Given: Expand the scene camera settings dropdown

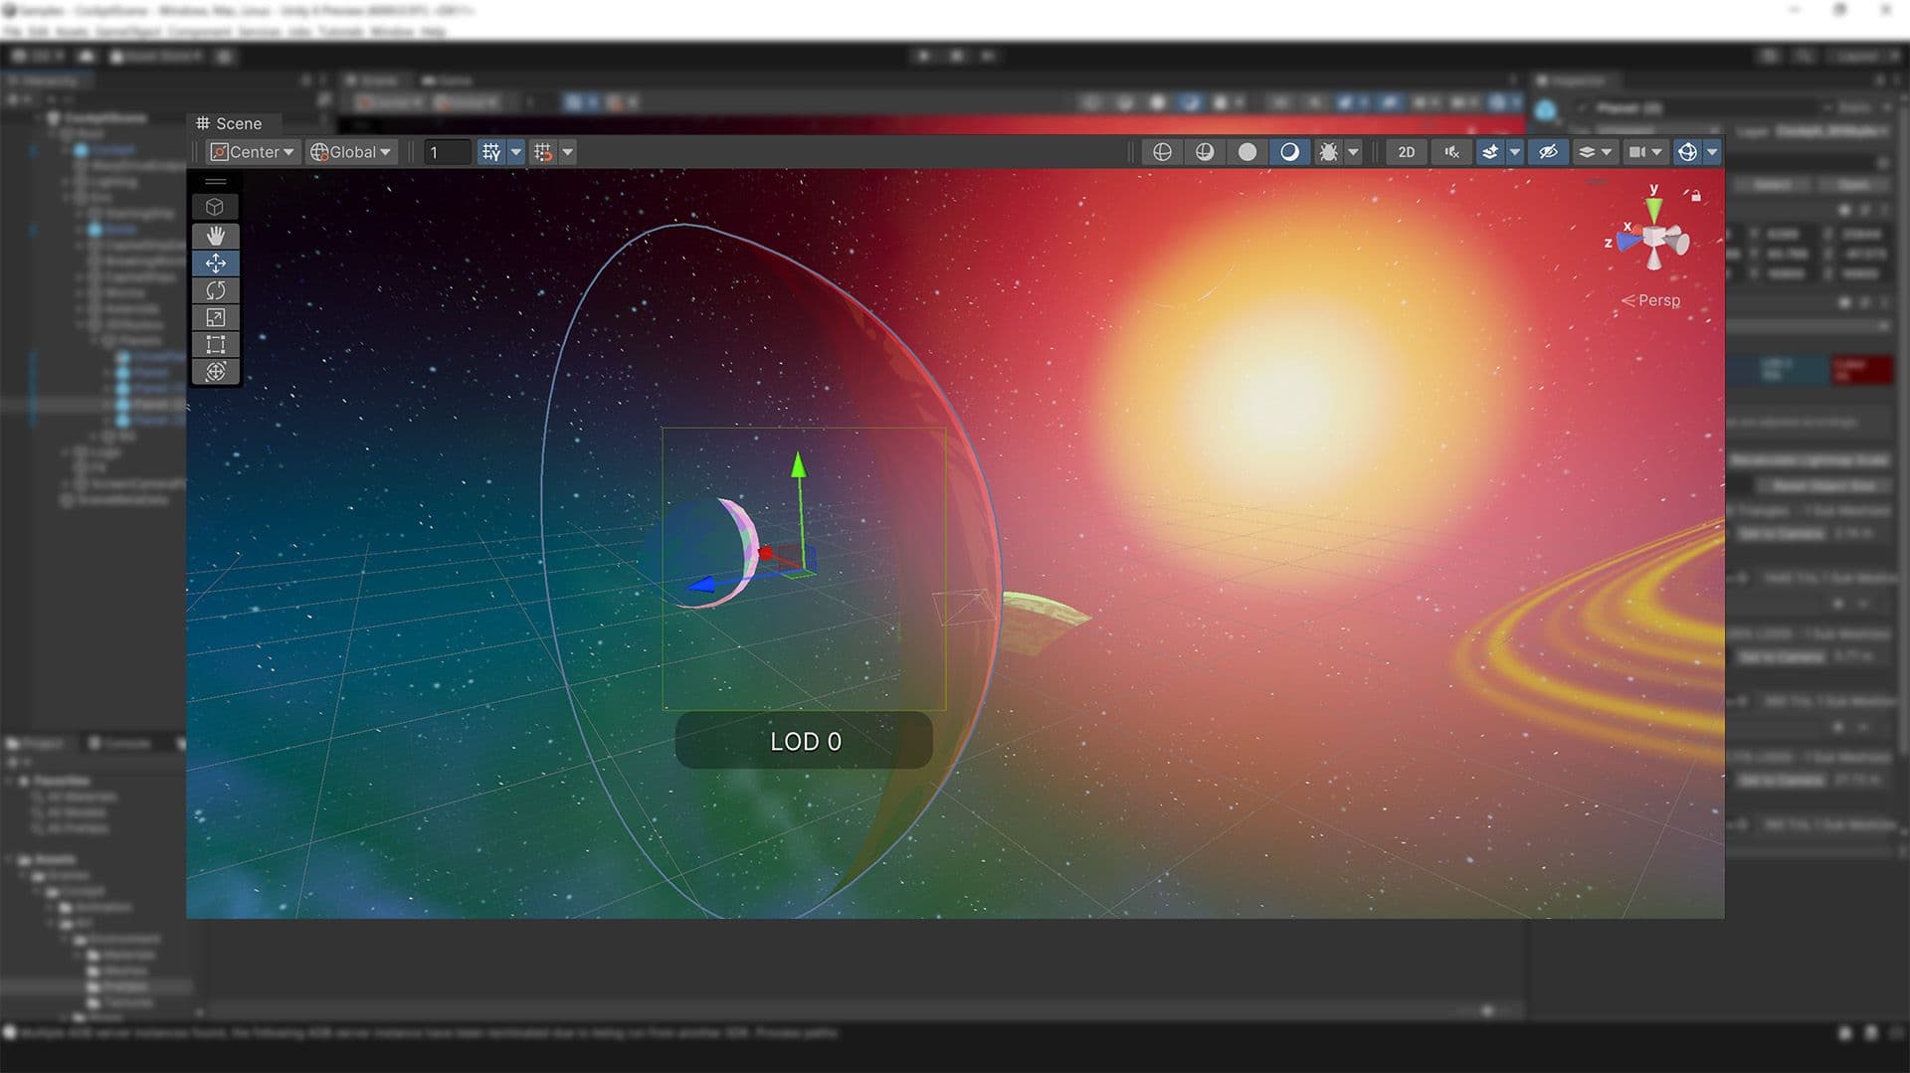Looking at the screenshot, I should [x=1656, y=152].
